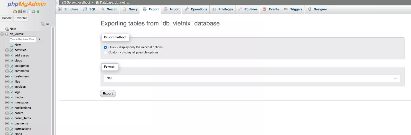Select the Custom export method radio button
This screenshot has height=135, width=411.
point(105,52)
